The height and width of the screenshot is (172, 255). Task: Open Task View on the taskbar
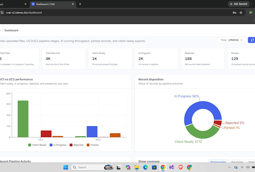119,167
